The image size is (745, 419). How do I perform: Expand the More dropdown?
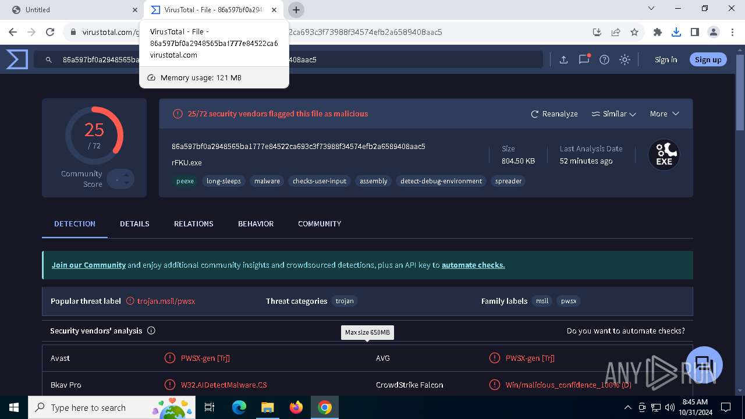[x=664, y=113]
